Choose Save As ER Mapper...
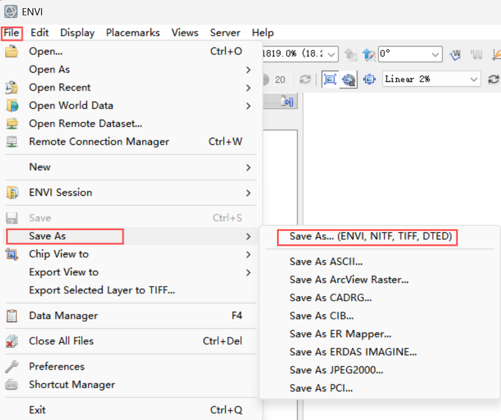 tap(380, 334)
